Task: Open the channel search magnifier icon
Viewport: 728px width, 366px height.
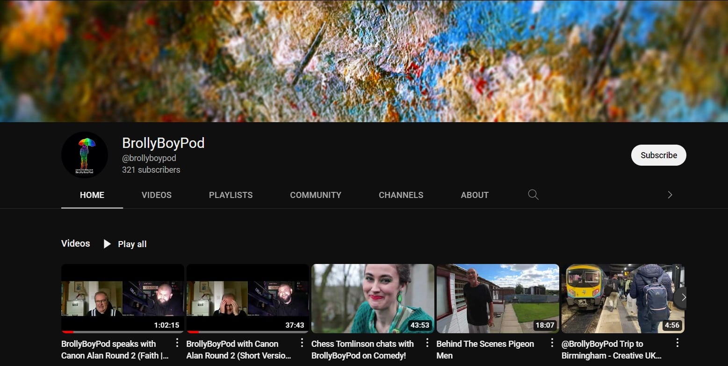Action: 533,195
